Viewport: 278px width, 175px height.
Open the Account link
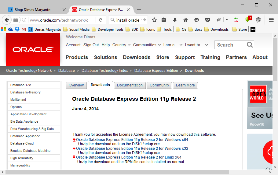click(x=73, y=45)
